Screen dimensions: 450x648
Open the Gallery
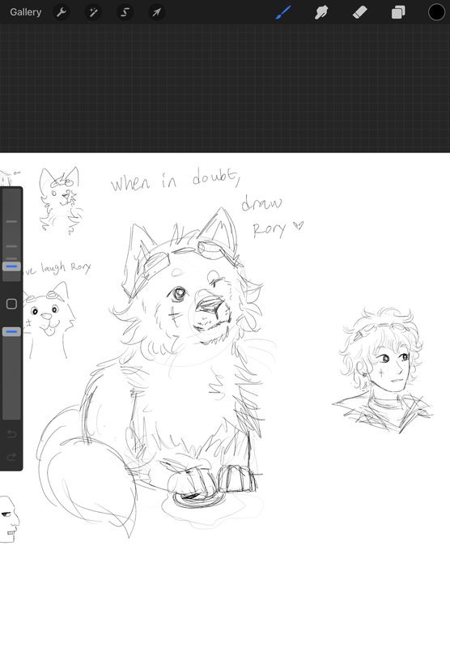(x=26, y=12)
